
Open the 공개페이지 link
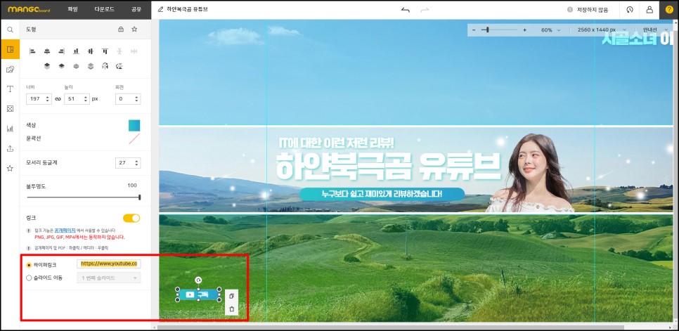63,231
